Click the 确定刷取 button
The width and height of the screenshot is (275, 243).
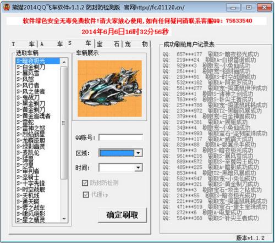(123, 215)
